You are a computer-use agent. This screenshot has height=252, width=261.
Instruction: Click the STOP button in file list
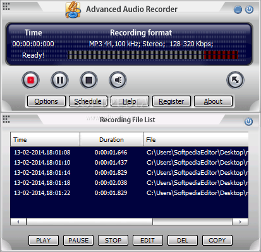pyautogui.click(x=113, y=240)
